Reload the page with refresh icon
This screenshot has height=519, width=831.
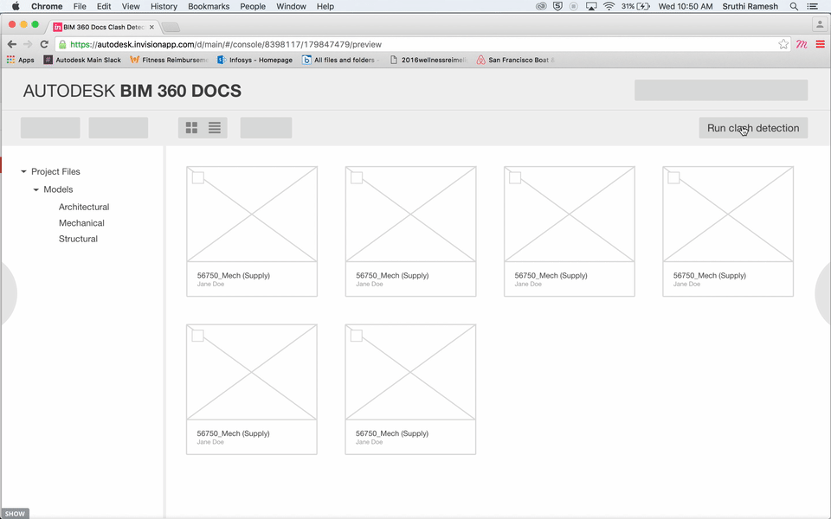pyautogui.click(x=44, y=44)
